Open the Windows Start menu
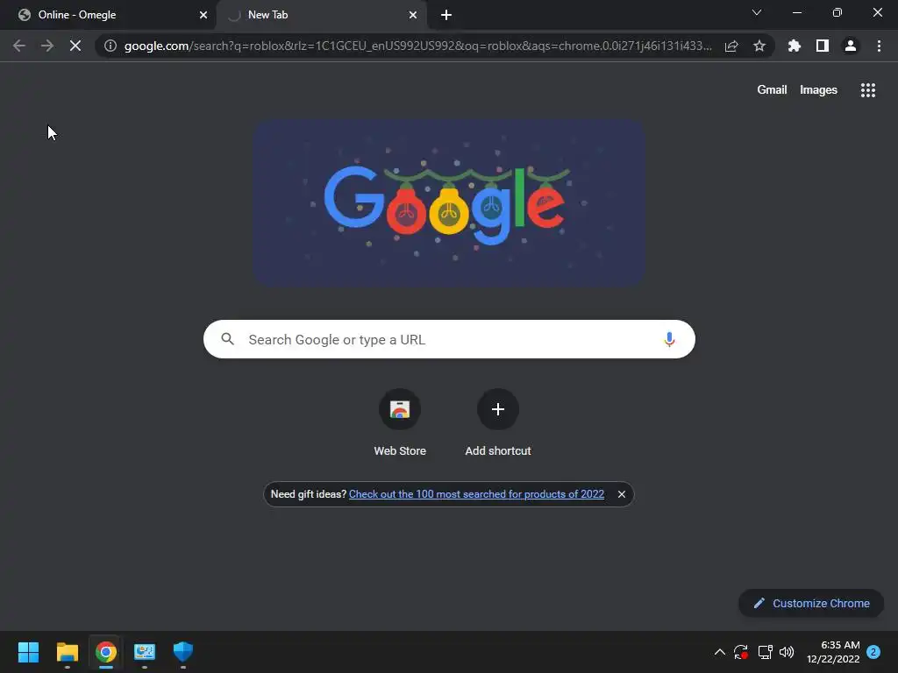Viewport: 898px width, 673px height. click(x=28, y=652)
